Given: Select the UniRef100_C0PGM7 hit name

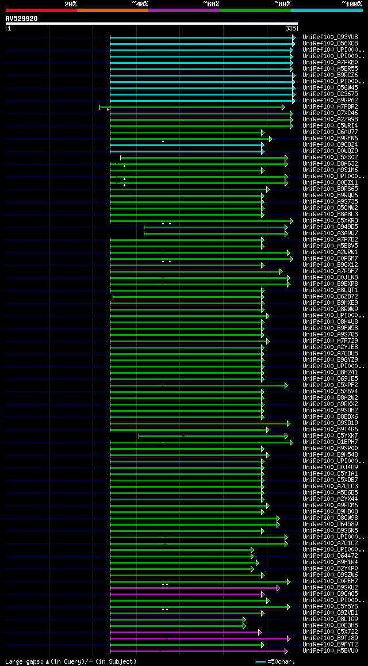Looking at the screenshot, I should pyautogui.click(x=330, y=259).
